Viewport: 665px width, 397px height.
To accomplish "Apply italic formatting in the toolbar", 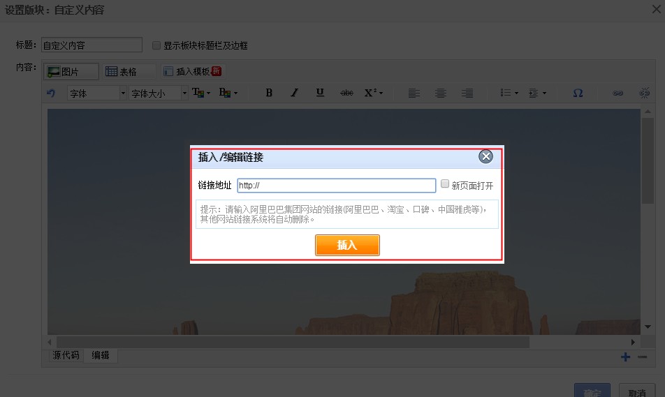I will [294, 93].
